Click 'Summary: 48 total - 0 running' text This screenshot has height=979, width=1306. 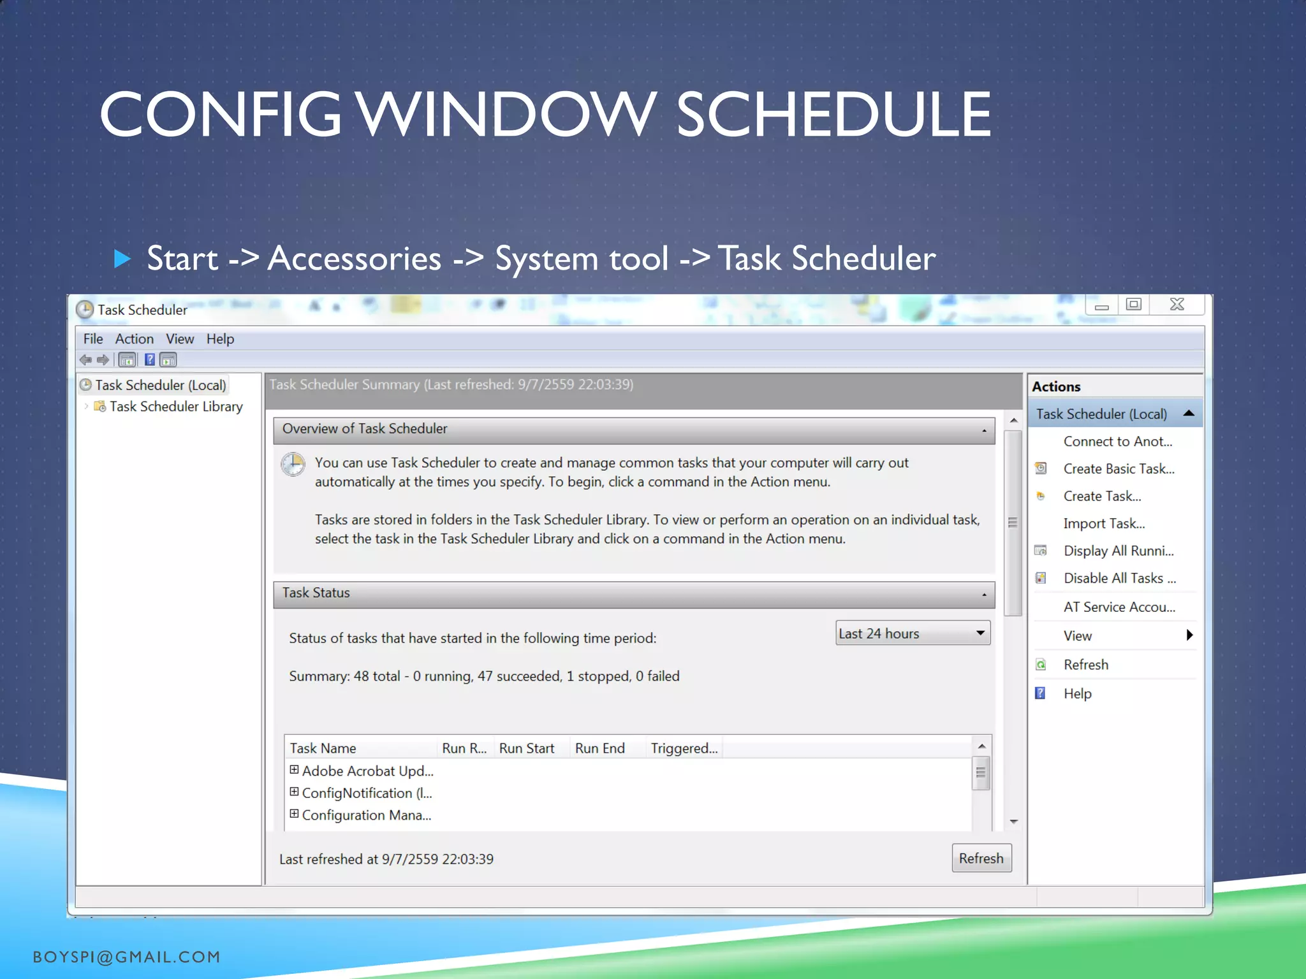coord(381,676)
